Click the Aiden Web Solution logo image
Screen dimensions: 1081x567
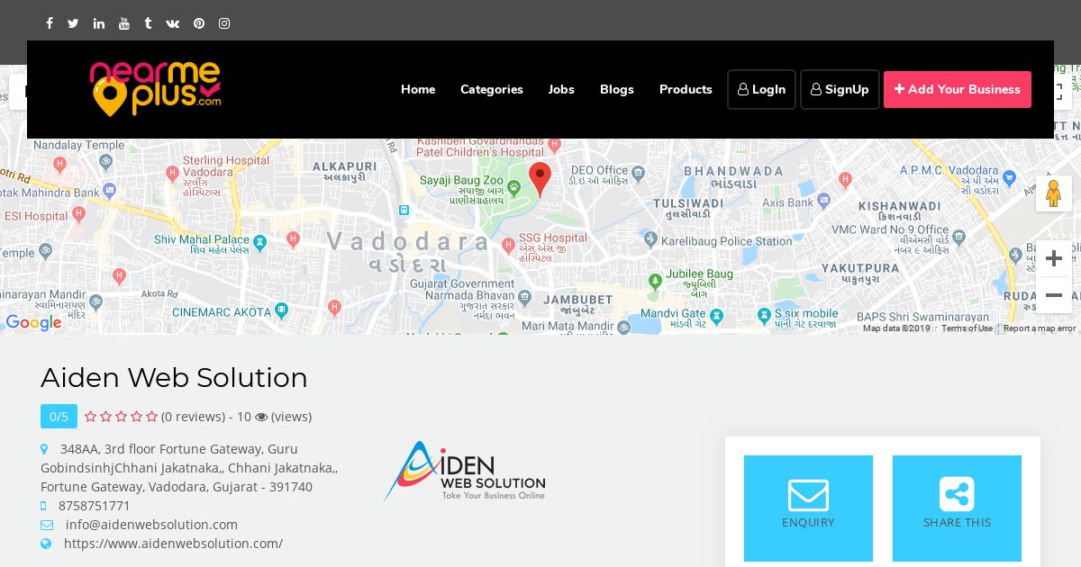click(x=465, y=471)
